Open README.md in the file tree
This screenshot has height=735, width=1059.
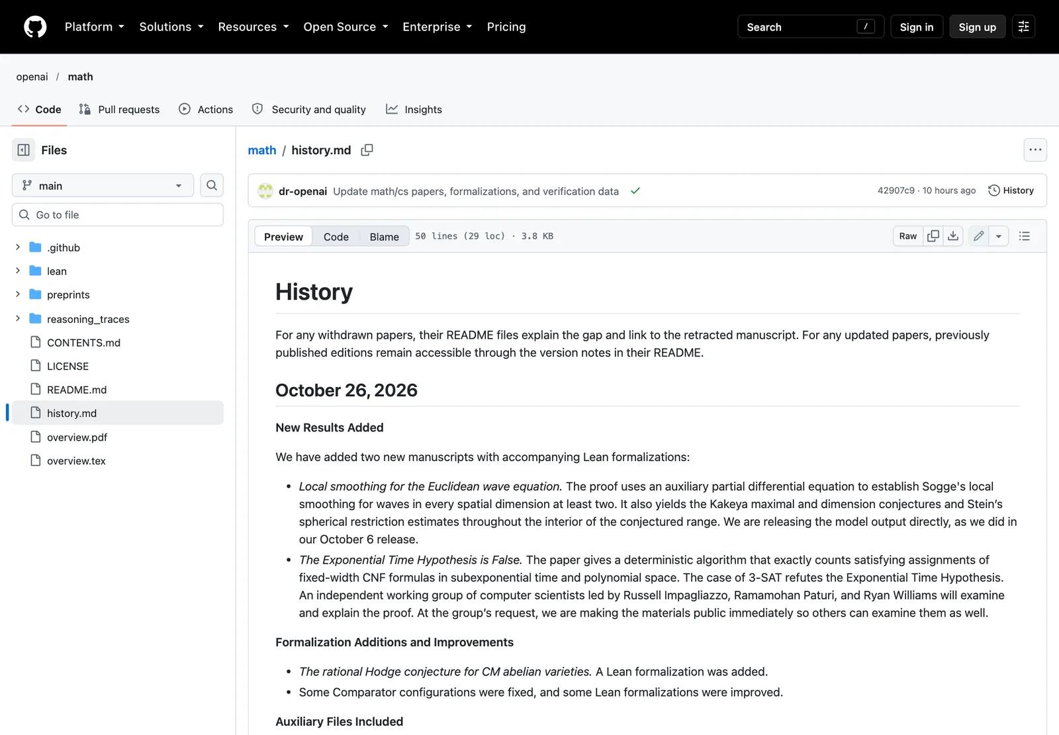(77, 390)
